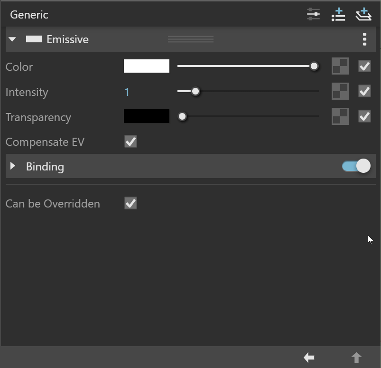Open the material settings sliders icon
This screenshot has width=381, height=368.
pos(313,15)
